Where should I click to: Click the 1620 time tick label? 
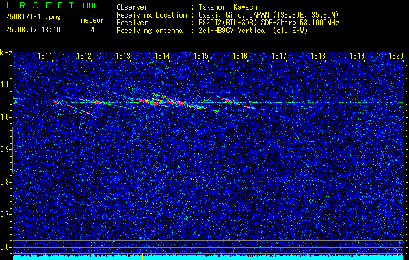397,56
